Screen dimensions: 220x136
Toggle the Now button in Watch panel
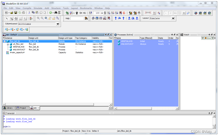coord(208,38)
